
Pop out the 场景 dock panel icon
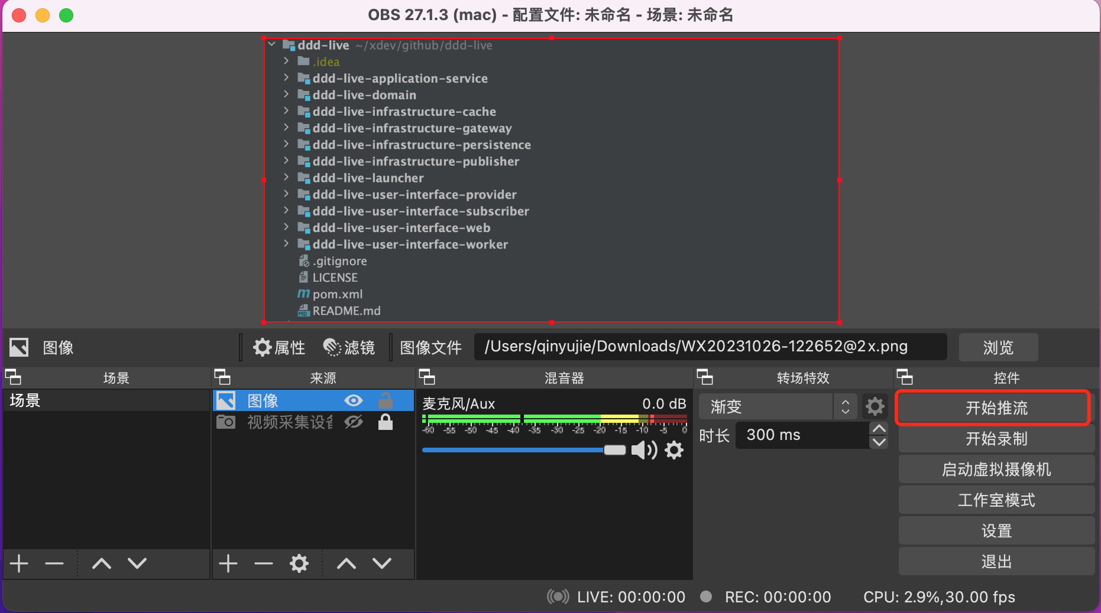[x=13, y=377]
